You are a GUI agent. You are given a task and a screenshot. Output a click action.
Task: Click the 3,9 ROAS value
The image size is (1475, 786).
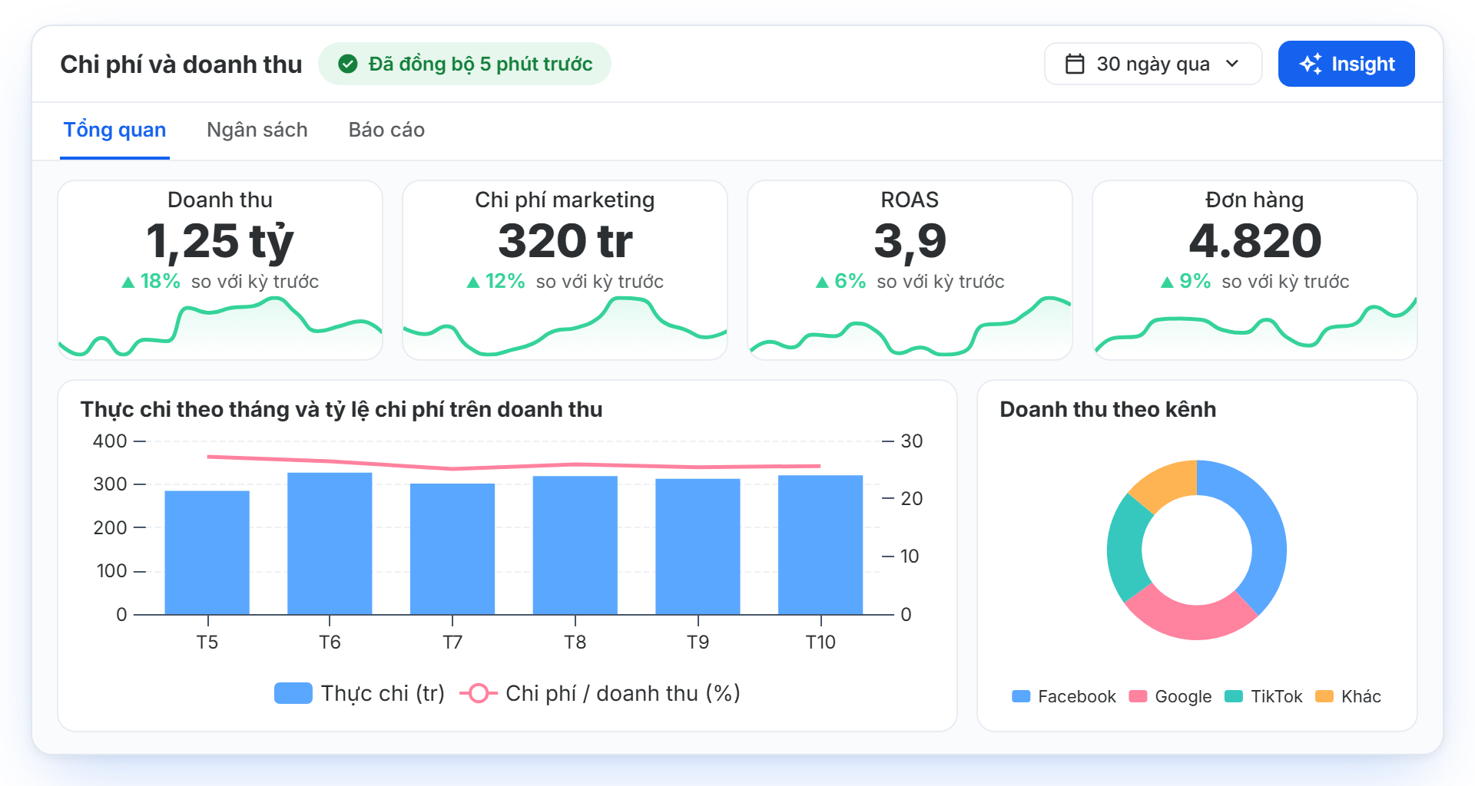click(x=910, y=241)
